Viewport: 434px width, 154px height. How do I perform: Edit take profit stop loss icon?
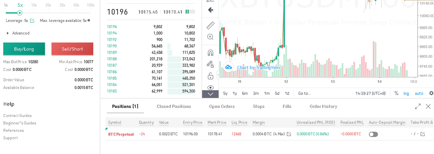tap(422, 134)
